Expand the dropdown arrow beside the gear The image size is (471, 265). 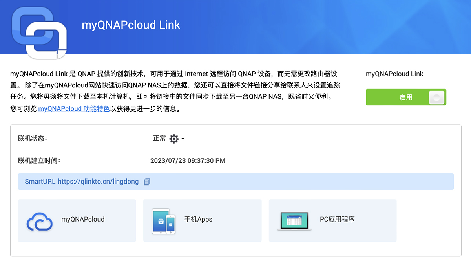(183, 139)
